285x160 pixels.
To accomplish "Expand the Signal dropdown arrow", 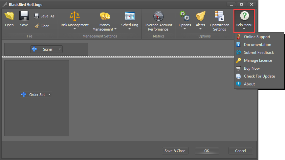I will 60,49.
